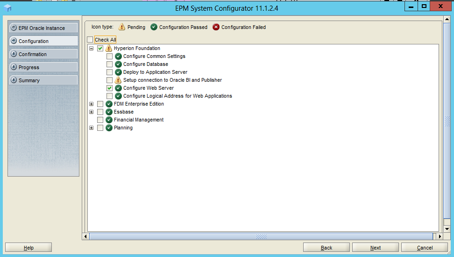
Task: Expand the Essbase tree node
Action: pyautogui.click(x=91, y=112)
